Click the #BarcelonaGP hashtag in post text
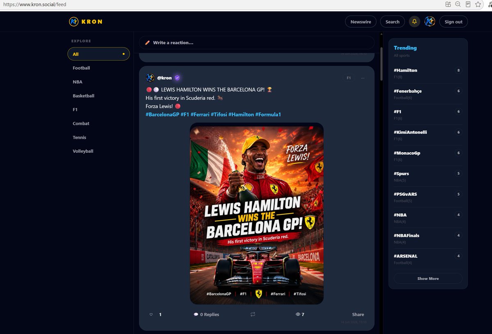This screenshot has width=492, height=334. point(162,115)
